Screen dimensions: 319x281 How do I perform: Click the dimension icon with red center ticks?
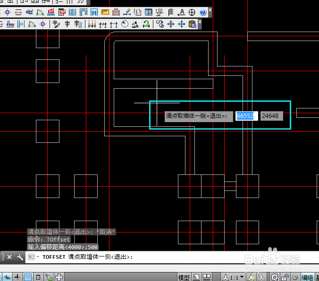[103, 24]
